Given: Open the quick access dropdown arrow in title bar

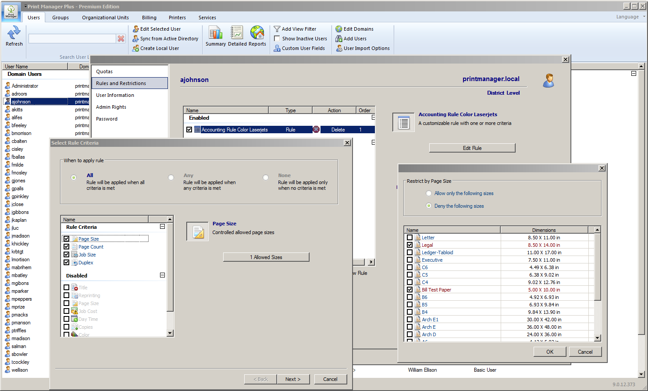Looking at the screenshot, I should pyautogui.click(x=25, y=6).
